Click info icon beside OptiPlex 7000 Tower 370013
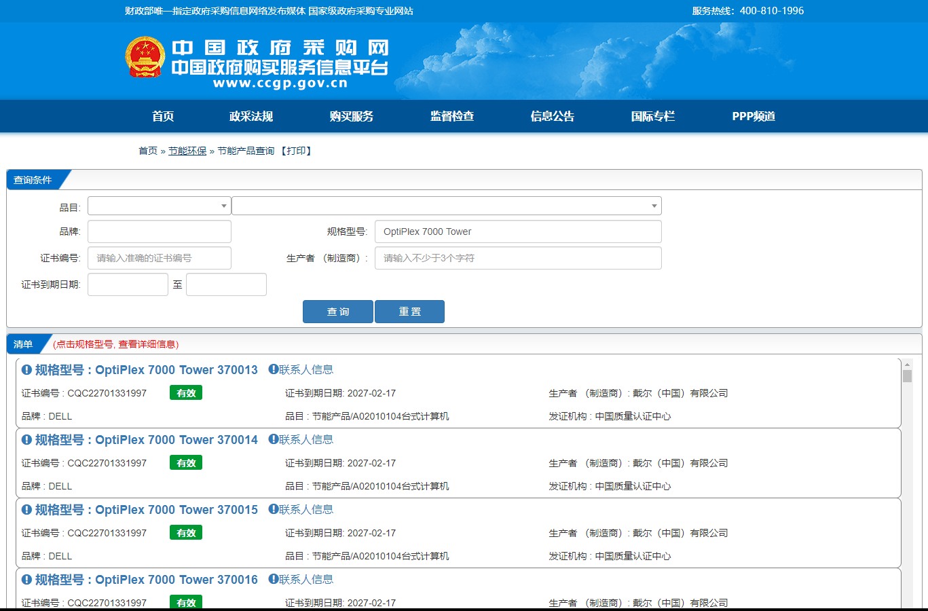This screenshot has width=928, height=611. tap(26, 370)
